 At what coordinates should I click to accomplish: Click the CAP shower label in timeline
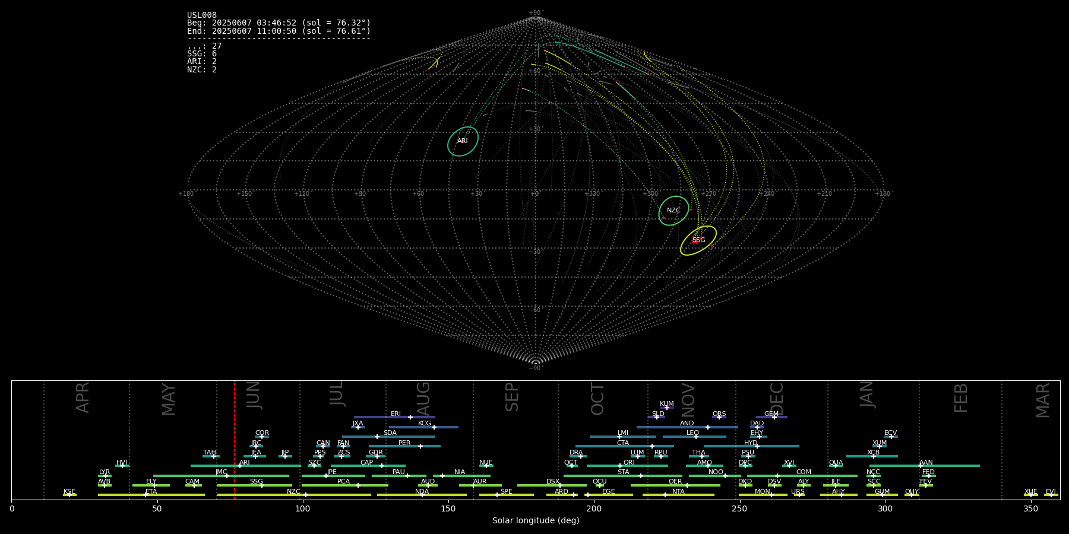pos(367,463)
